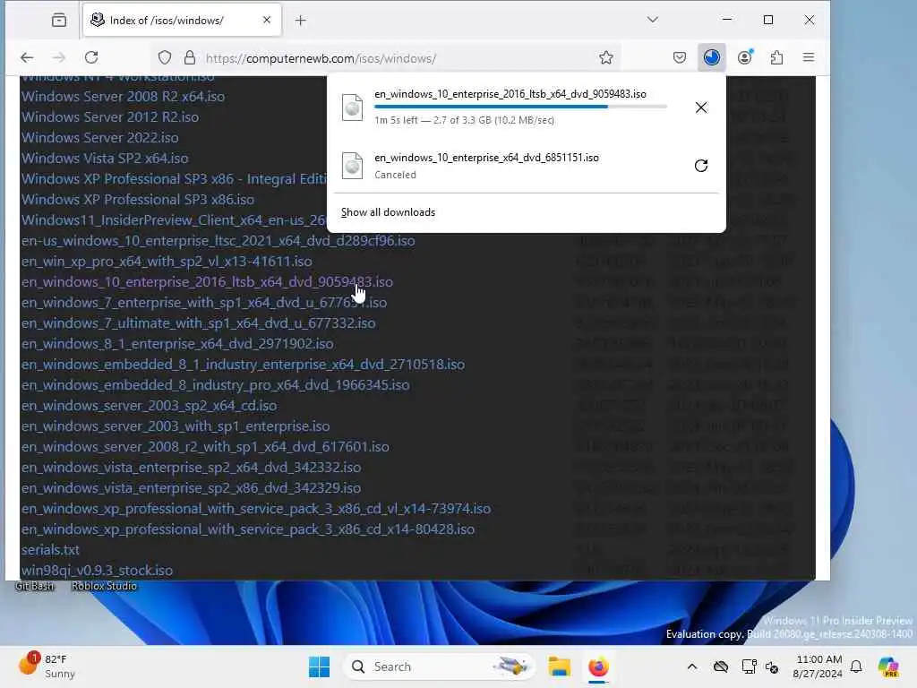
Task: Select canceled en_windows_10_enterprise_x64_dvd_6851151.iso entry
Action: click(x=509, y=166)
